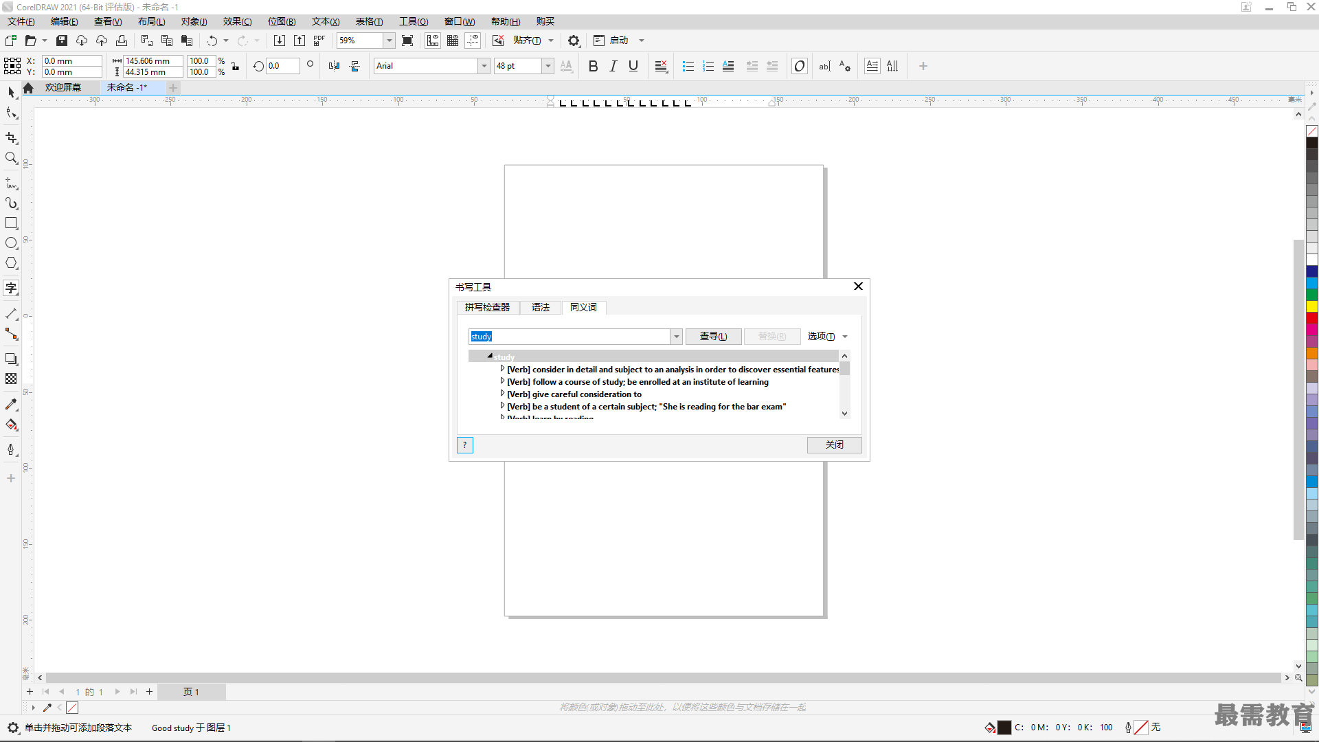Select the Crop tool
1319x742 pixels.
click(11, 138)
